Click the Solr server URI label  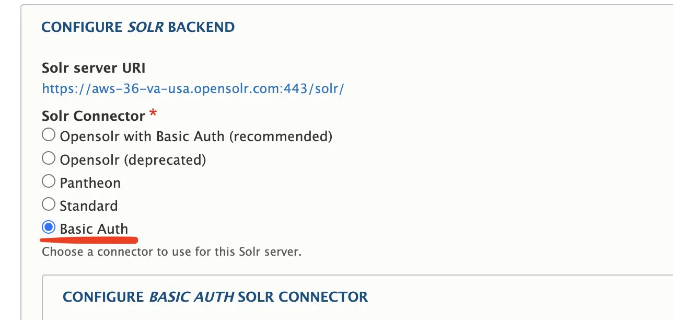tap(93, 67)
